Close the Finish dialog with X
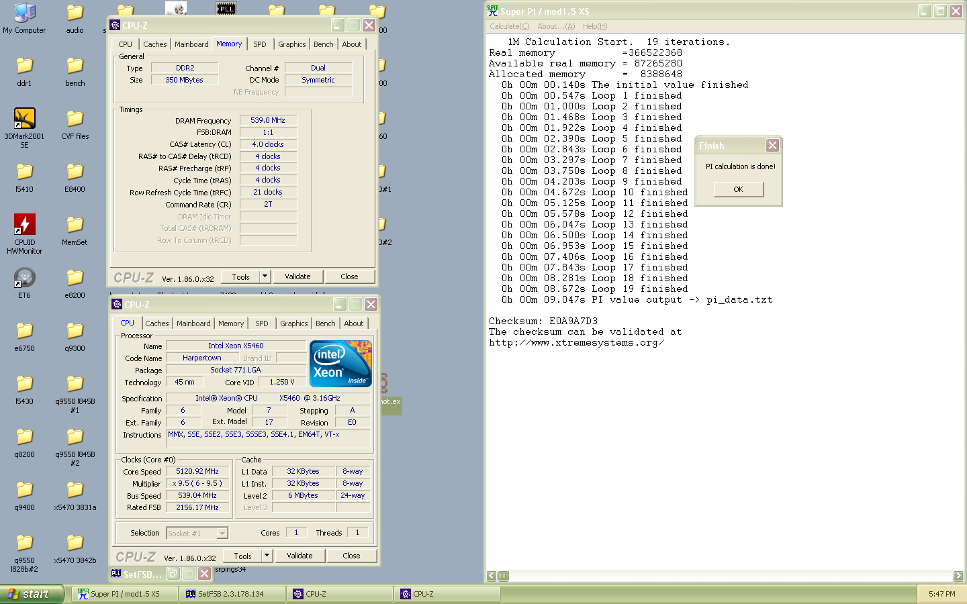Image resolution: width=967 pixels, height=604 pixels. click(x=772, y=145)
